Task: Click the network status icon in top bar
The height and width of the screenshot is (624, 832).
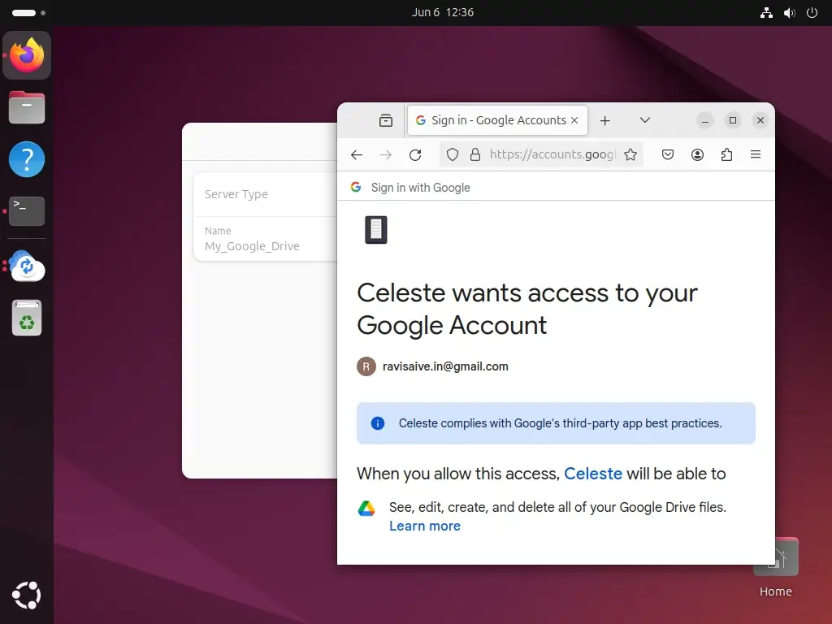Action: pos(766,13)
